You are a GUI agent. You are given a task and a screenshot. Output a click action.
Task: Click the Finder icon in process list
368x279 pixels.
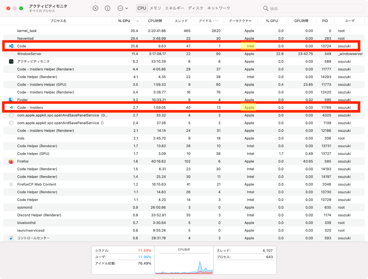pyautogui.click(x=11, y=100)
